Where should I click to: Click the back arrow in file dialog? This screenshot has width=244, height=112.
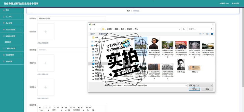click(x=91, y=29)
